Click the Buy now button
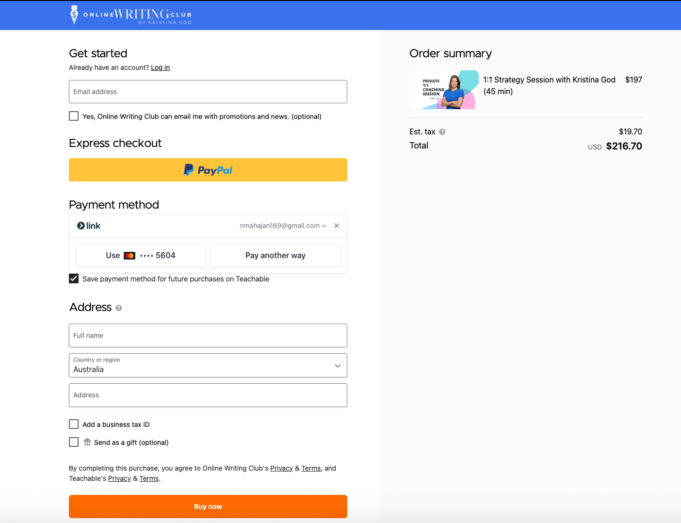 pyautogui.click(x=208, y=506)
